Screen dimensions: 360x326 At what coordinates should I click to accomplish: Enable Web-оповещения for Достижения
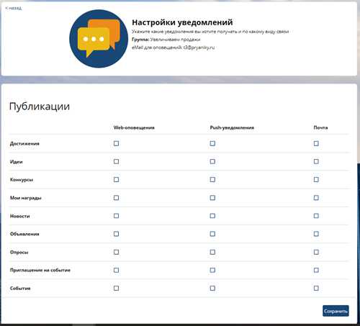[116, 143]
